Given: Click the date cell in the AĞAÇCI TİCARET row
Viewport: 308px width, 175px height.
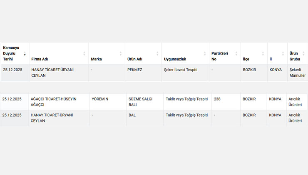Looking at the screenshot, I should 12,99.
